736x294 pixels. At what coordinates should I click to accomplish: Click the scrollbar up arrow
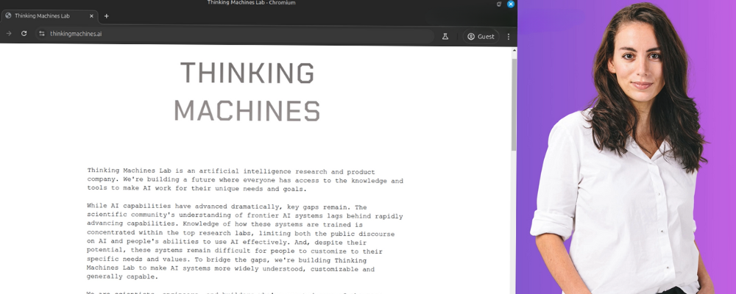(x=513, y=51)
